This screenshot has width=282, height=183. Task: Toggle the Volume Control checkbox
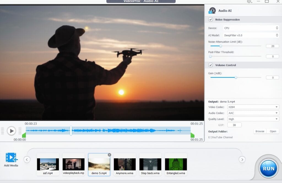211,65
